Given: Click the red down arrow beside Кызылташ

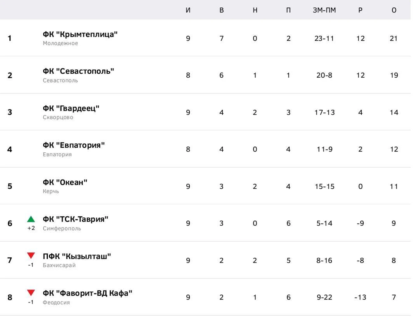Looking at the screenshot, I should 31,256.
